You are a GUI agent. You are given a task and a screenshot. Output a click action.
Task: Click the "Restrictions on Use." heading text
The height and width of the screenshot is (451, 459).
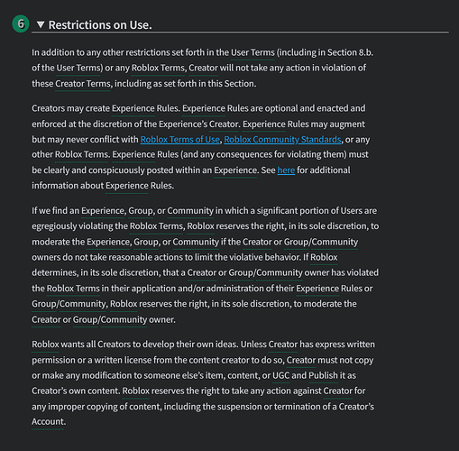(x=100, y=25)
